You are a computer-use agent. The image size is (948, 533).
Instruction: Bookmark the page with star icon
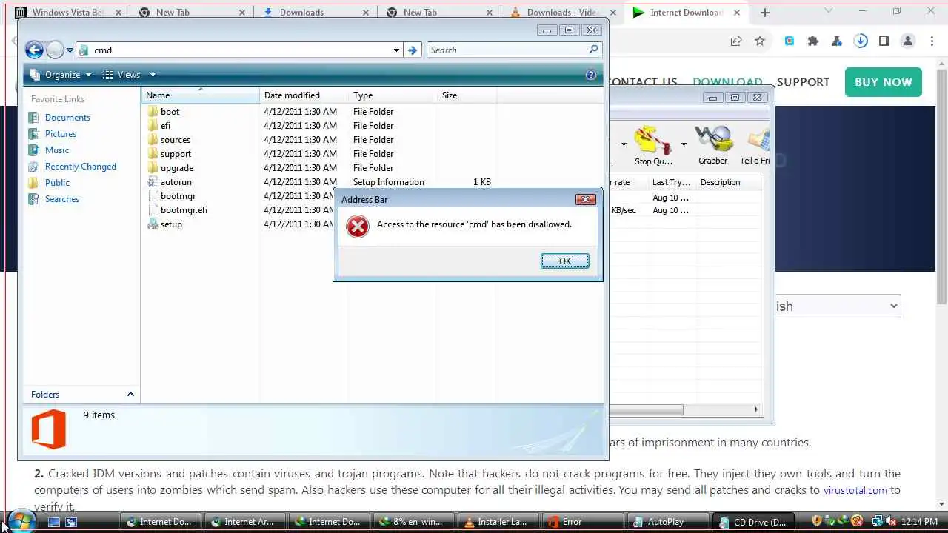point(760,41)
